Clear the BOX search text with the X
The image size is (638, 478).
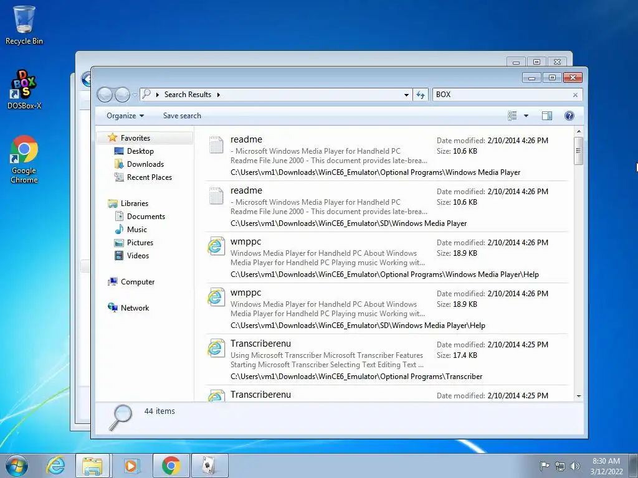575,95
